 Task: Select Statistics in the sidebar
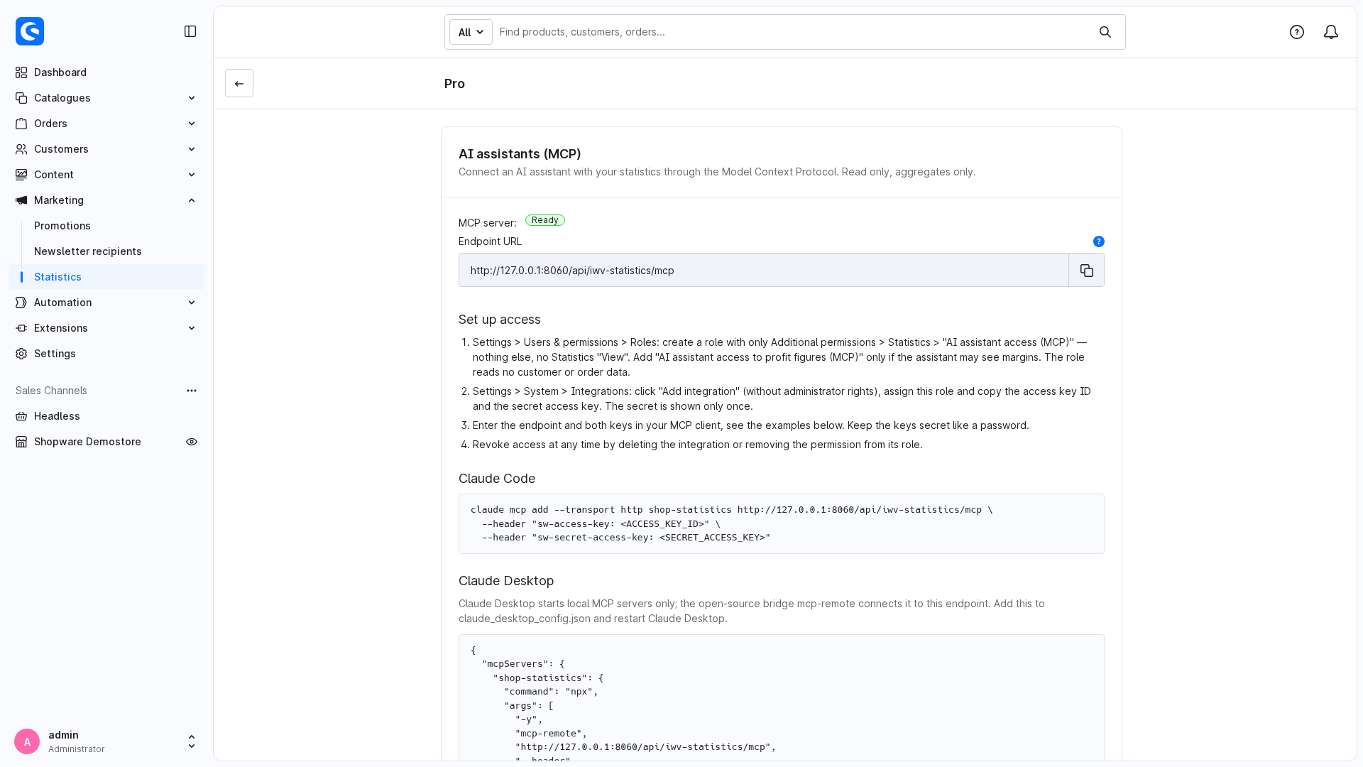(106, 277)
